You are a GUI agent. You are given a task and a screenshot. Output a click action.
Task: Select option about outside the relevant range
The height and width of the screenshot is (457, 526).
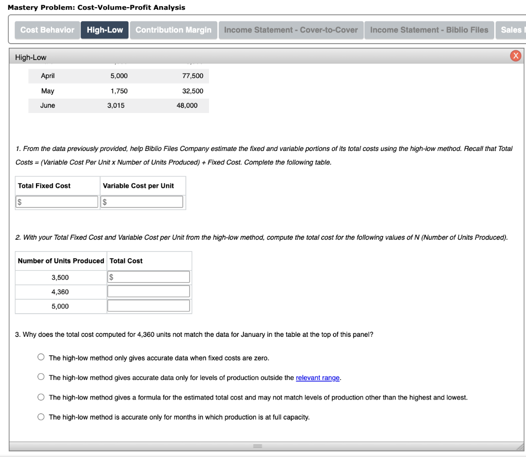tap(41, 377)
